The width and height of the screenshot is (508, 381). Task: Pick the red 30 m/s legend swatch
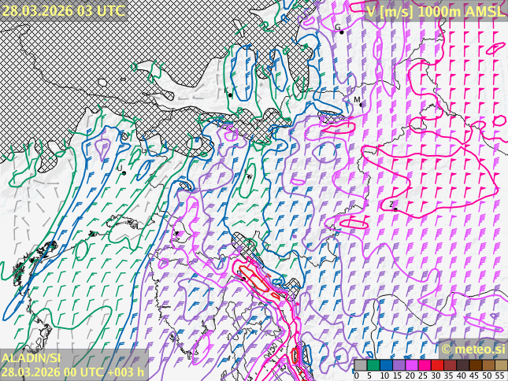tap(436, 365)
